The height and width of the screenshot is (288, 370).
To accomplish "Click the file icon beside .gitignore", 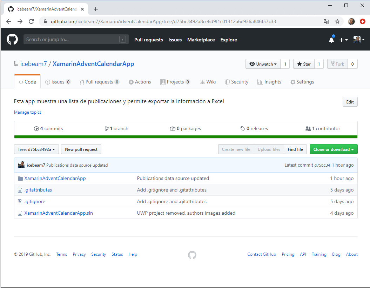I will 20,201.
